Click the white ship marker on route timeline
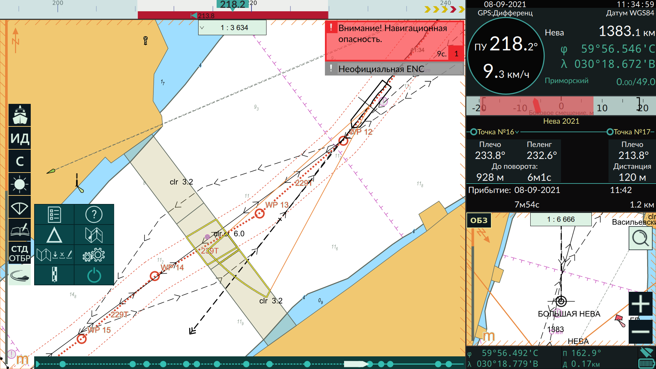 point(355,364)
